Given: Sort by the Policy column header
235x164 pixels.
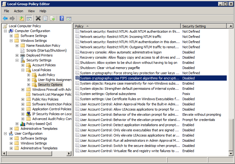Looking at the screenshot, I should 127,26.
